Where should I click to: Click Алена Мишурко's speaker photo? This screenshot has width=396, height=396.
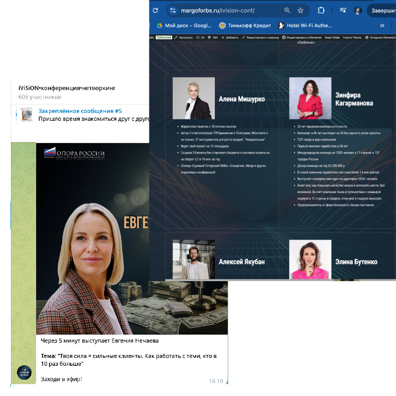pyautogui.click(x=194, y=98)
